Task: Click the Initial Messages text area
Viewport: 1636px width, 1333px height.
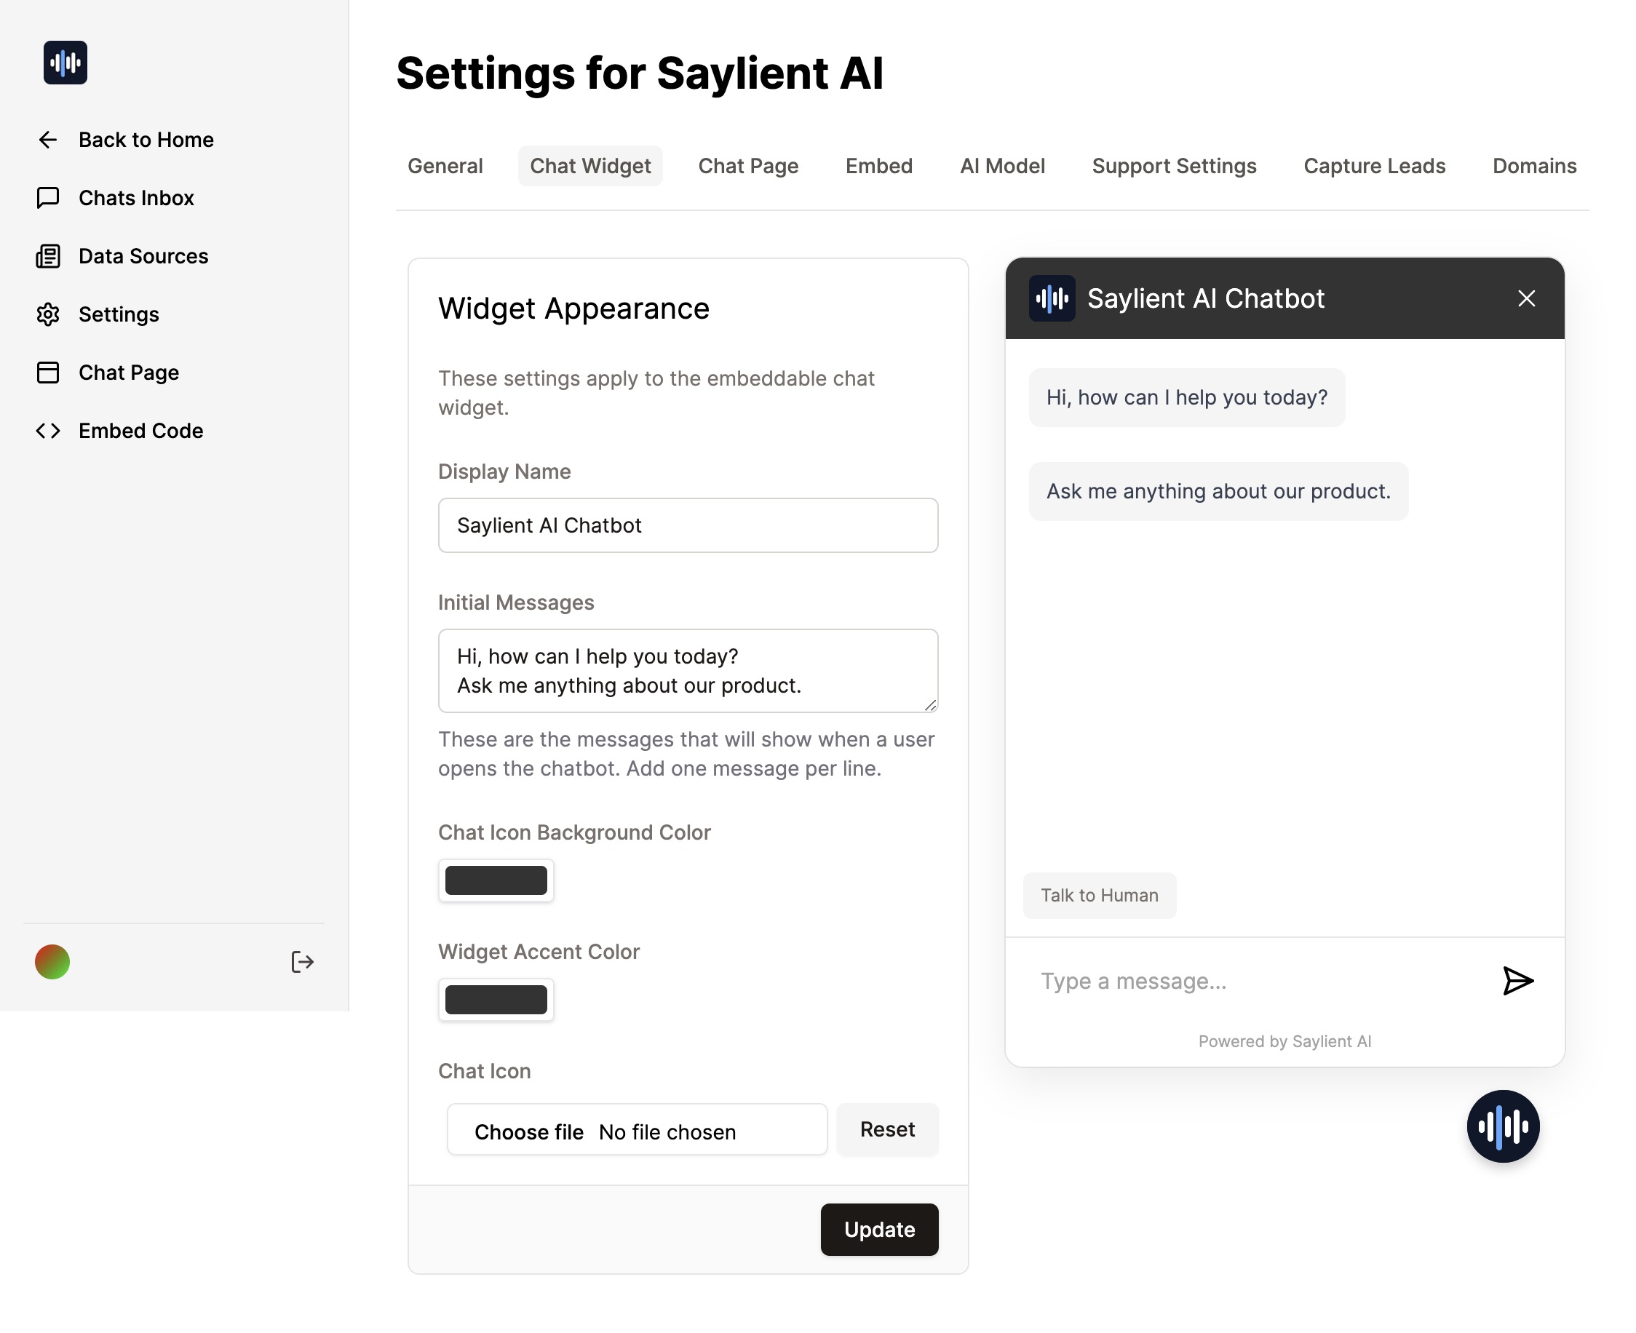Action: point(688,671)
